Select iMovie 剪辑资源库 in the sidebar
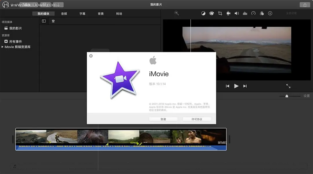 (x=18, y=47)
